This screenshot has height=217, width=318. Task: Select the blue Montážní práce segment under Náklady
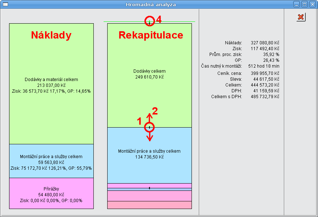pyautogui.click(x=51, y=161)
